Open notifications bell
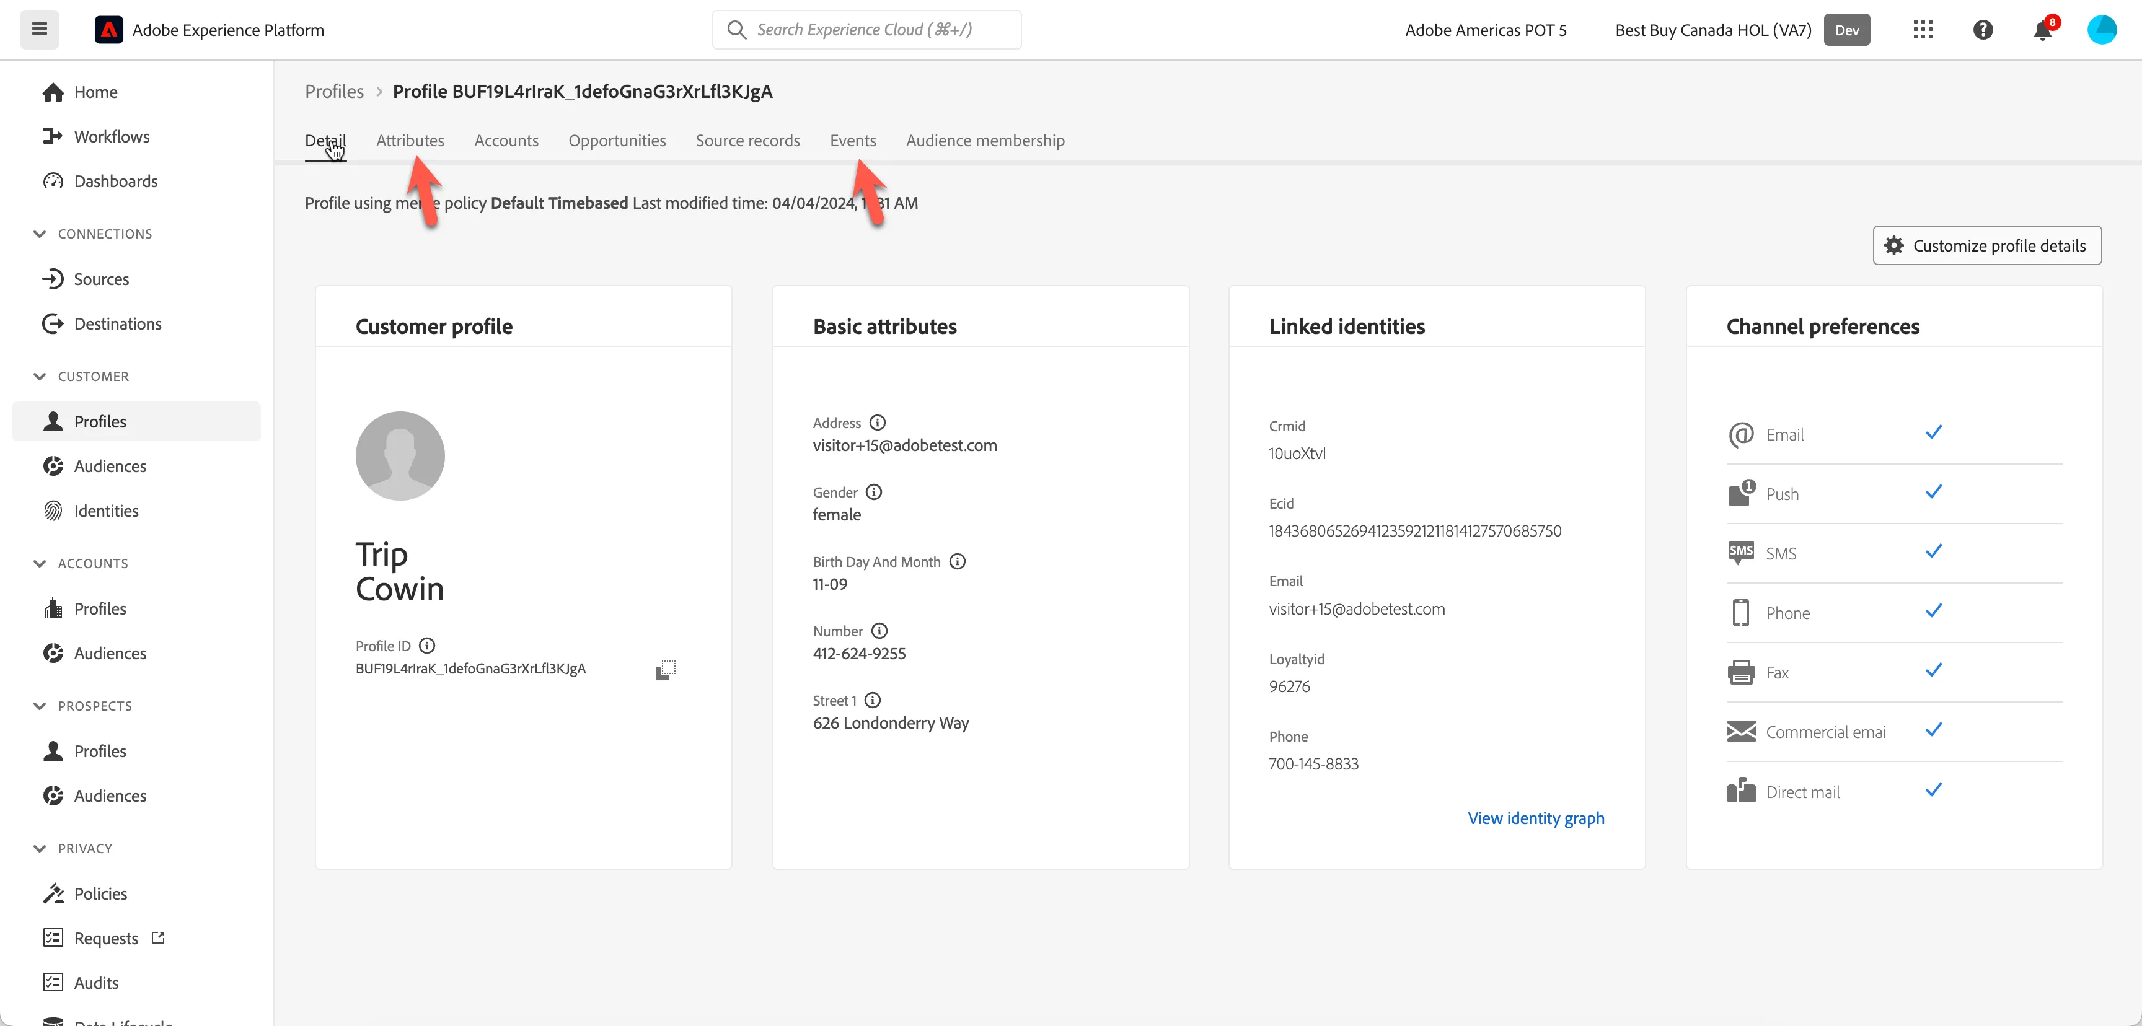The width and height of the screenshot is (2142, 1026). (x=2042, y=30)
